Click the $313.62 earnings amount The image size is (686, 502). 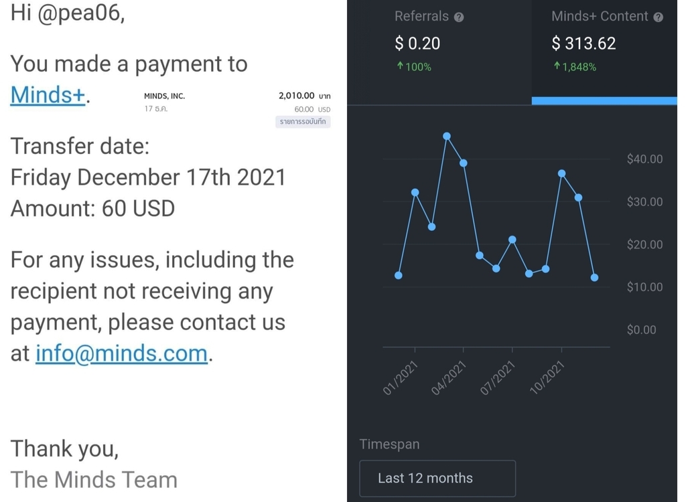tap(584, 44)
